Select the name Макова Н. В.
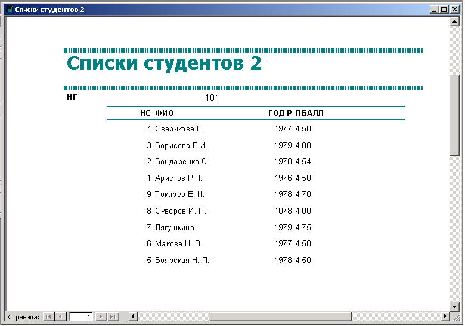 (178, 243)
